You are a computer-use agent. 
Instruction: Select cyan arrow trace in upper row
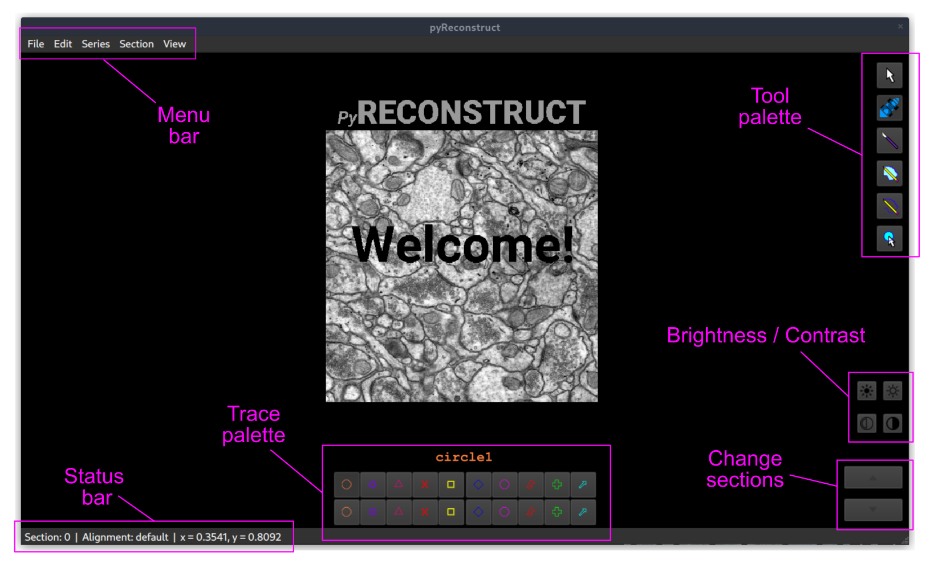[583, 485]
